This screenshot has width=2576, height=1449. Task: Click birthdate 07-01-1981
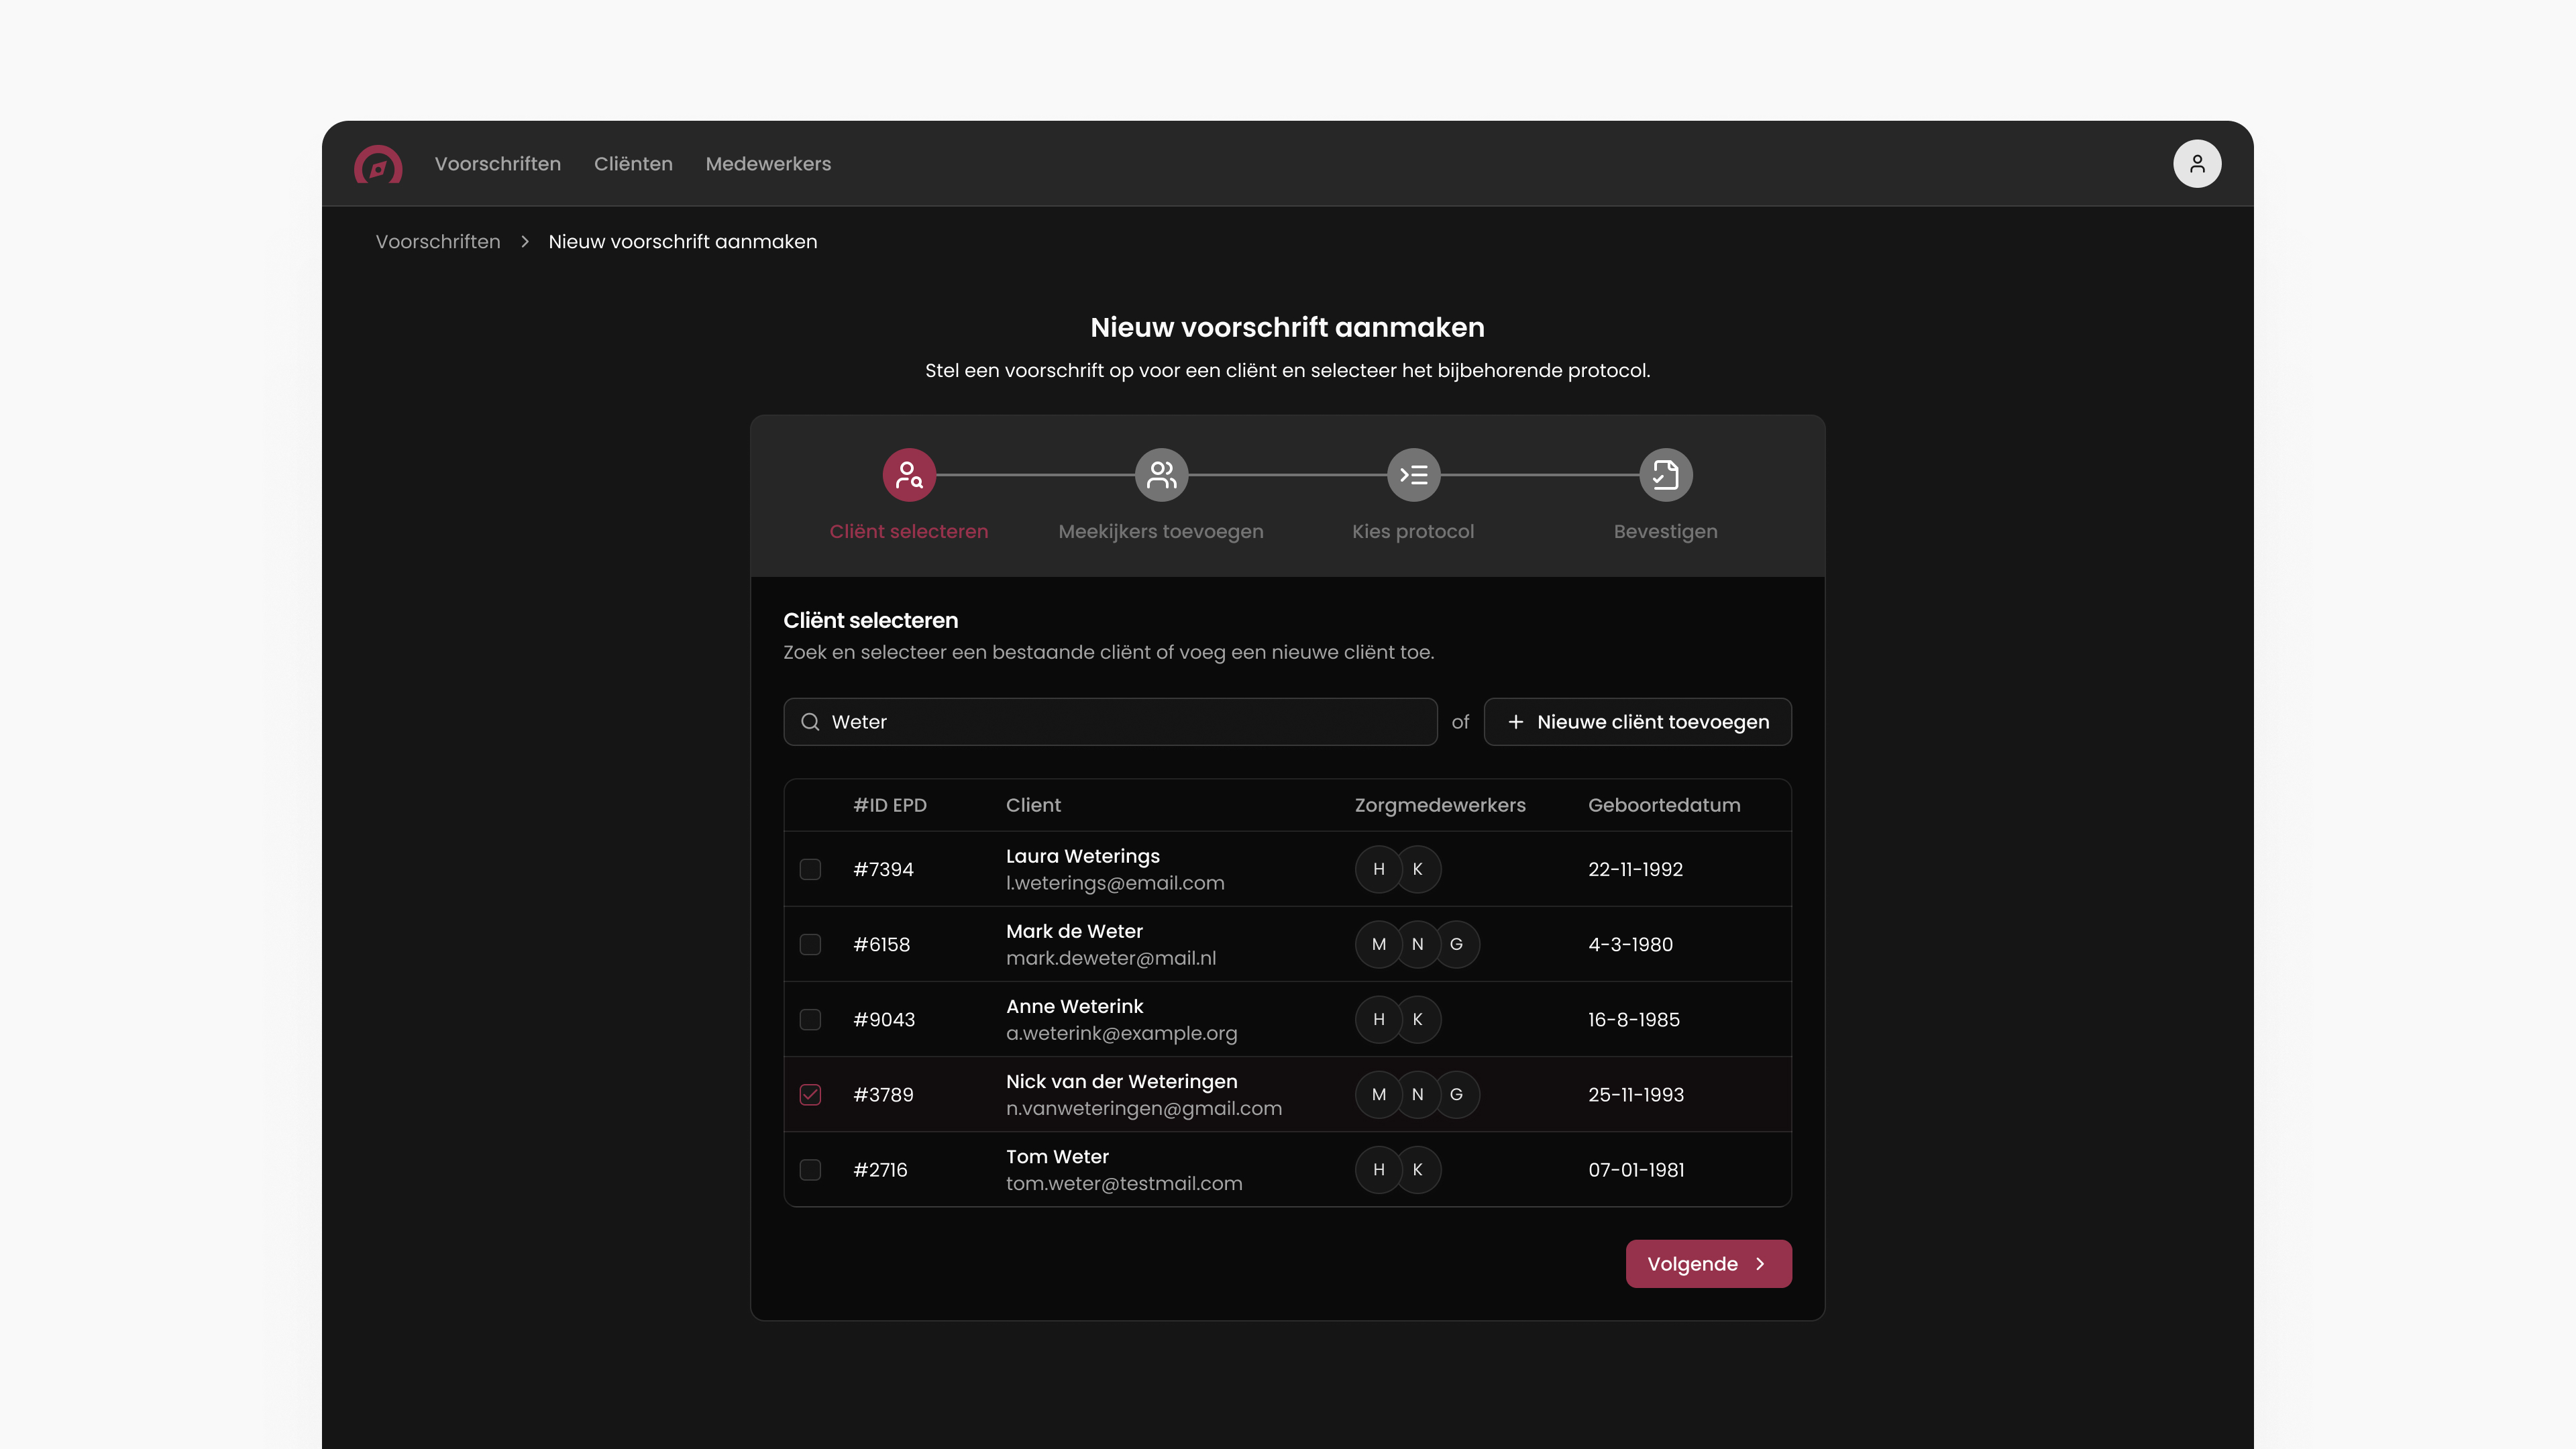pos(1636,1169)
